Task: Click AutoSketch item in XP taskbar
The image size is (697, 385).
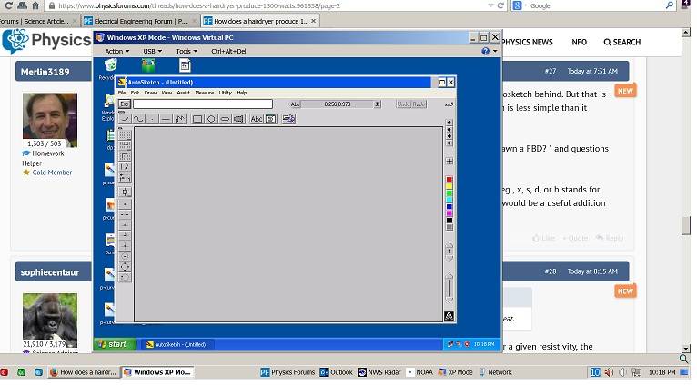Action: [177, 344]
